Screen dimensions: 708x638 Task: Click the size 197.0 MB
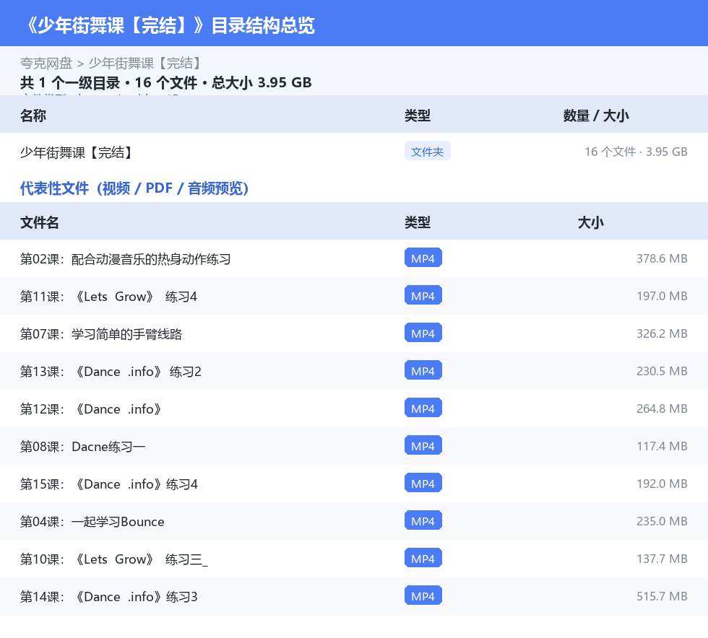tap(662, 296)
